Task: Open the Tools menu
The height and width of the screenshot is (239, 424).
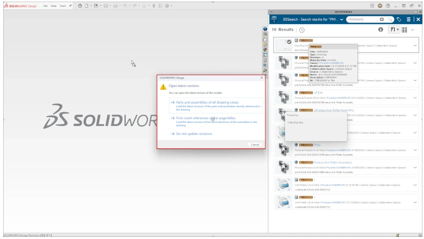Action: 63,6
